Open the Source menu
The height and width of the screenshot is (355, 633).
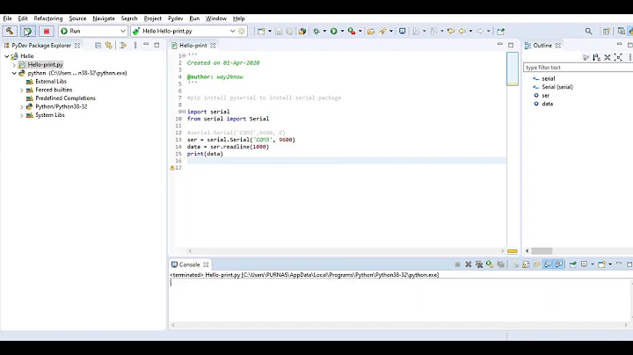(x=77, y=18)
